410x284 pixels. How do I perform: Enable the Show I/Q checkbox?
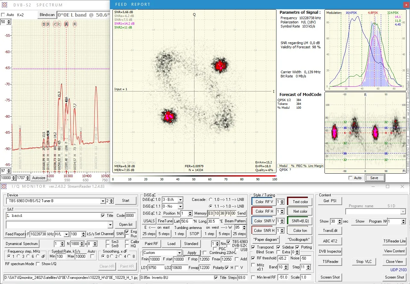pos(38,264)
